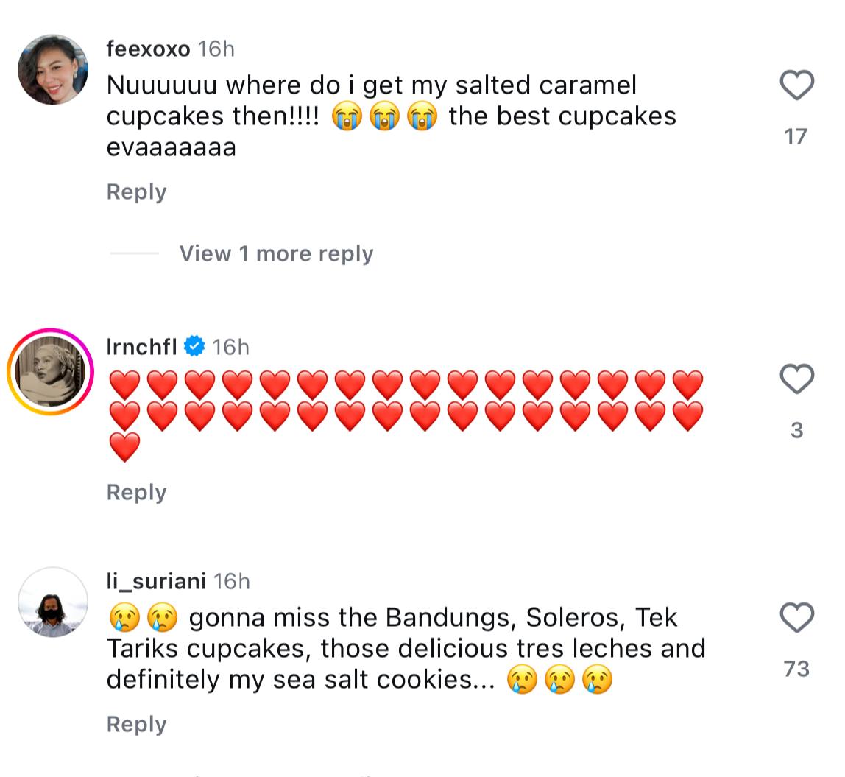
Task: View the 17 likes on feexoxo's comment
Action: [x=796, y=136]
